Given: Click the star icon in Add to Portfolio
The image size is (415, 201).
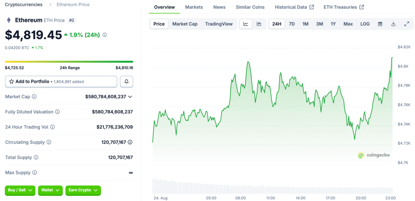Looking at the screenshot, I should 11,82.
